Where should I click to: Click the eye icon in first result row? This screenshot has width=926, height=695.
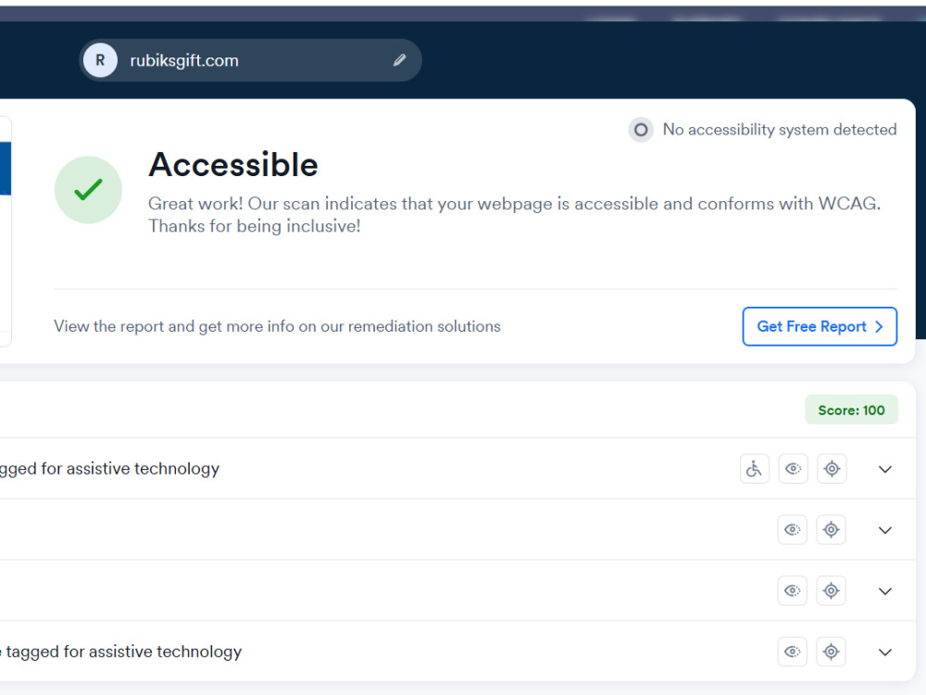pos(793,469)
